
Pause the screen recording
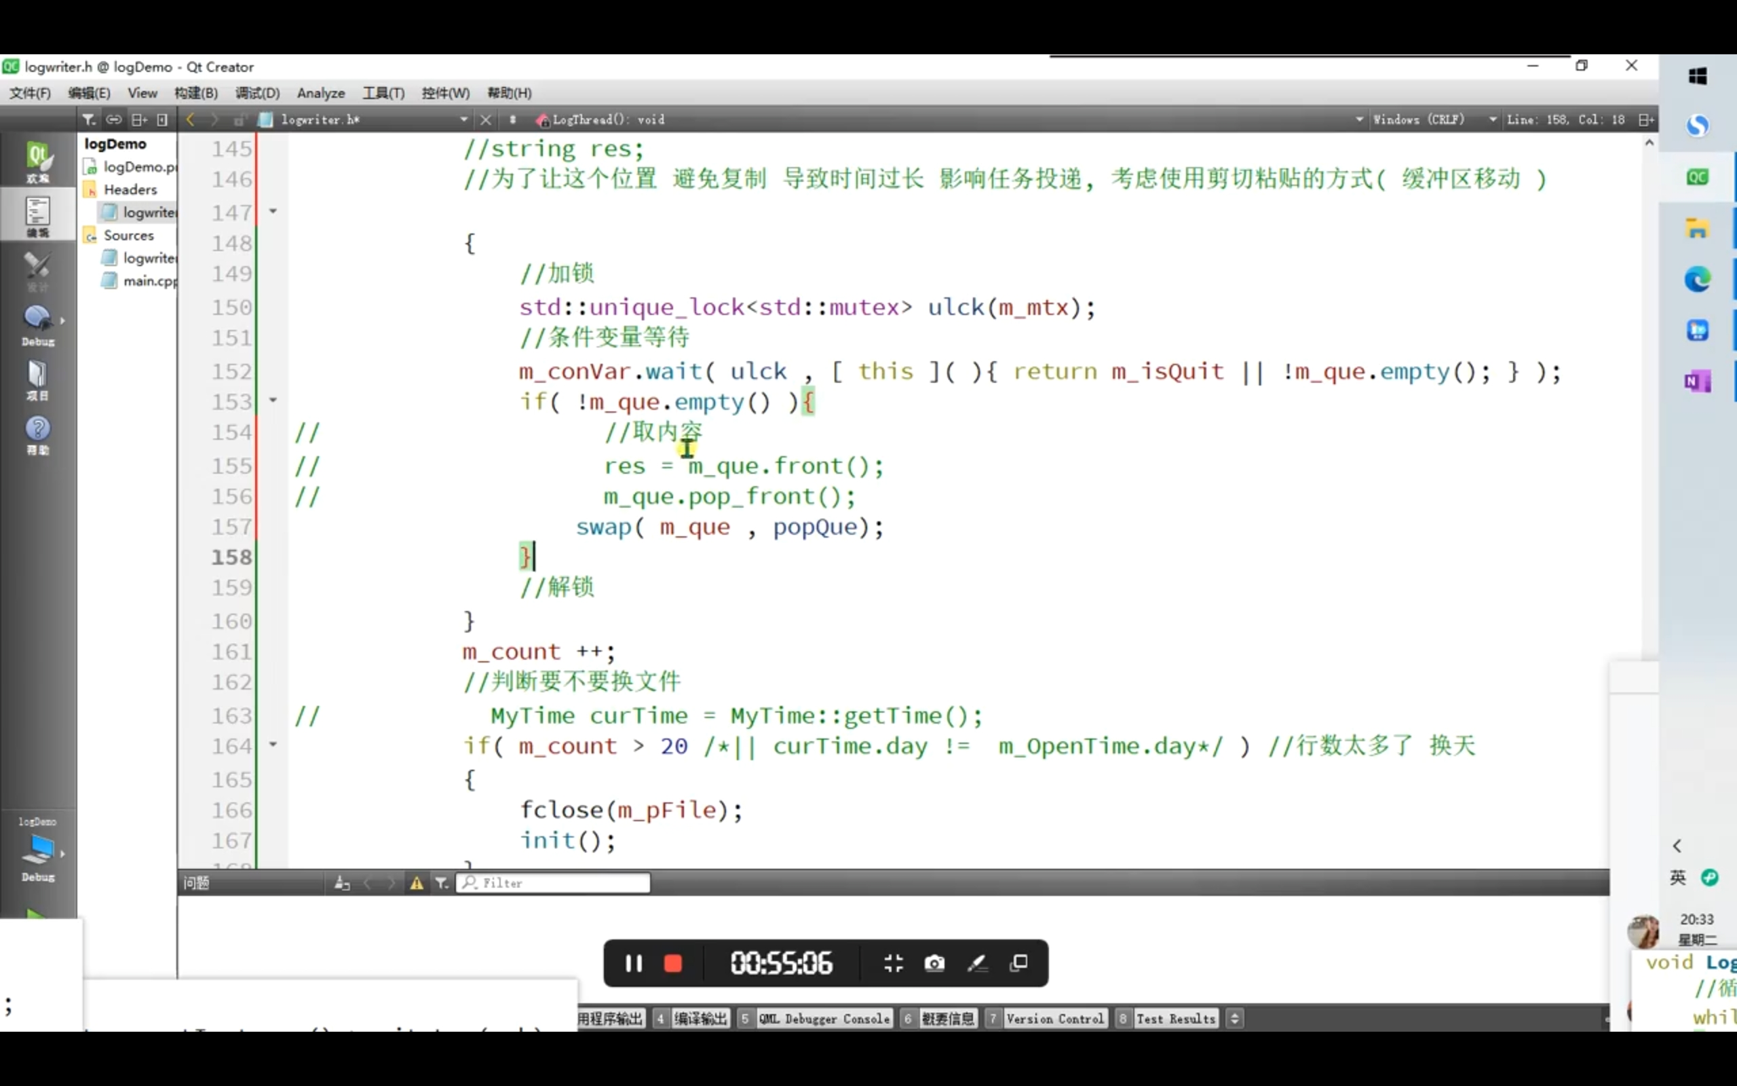tap(633, 963)
